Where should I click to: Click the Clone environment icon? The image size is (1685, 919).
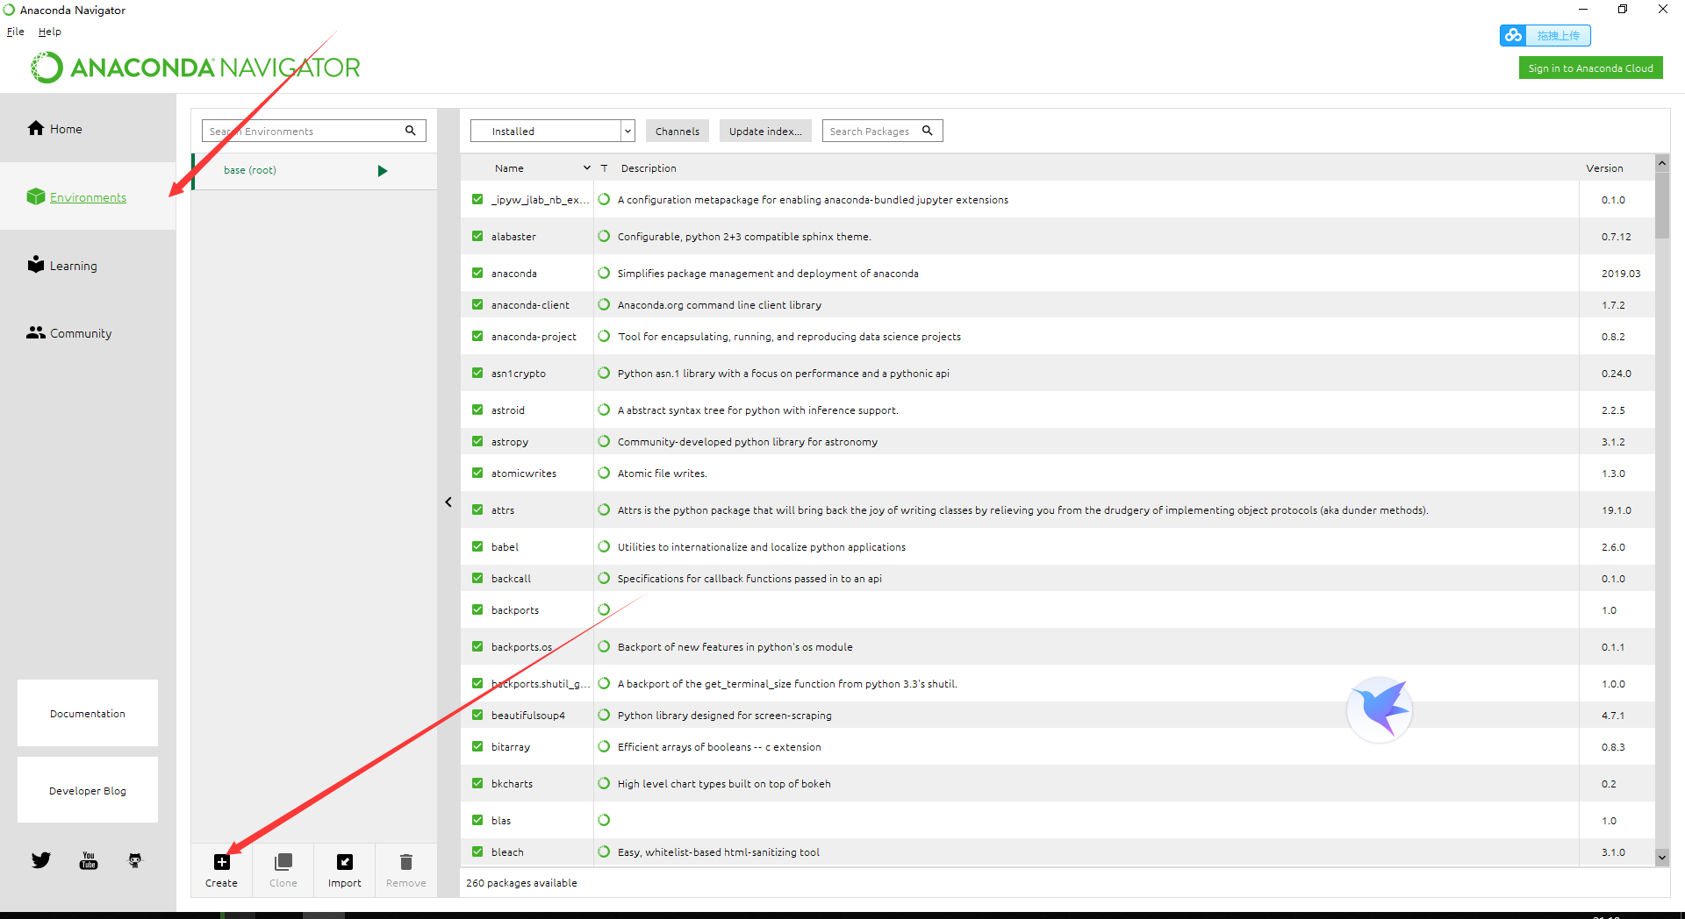(x=283, y=862)
